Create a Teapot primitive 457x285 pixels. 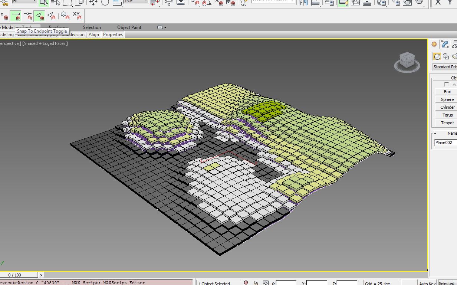[447, 123]
